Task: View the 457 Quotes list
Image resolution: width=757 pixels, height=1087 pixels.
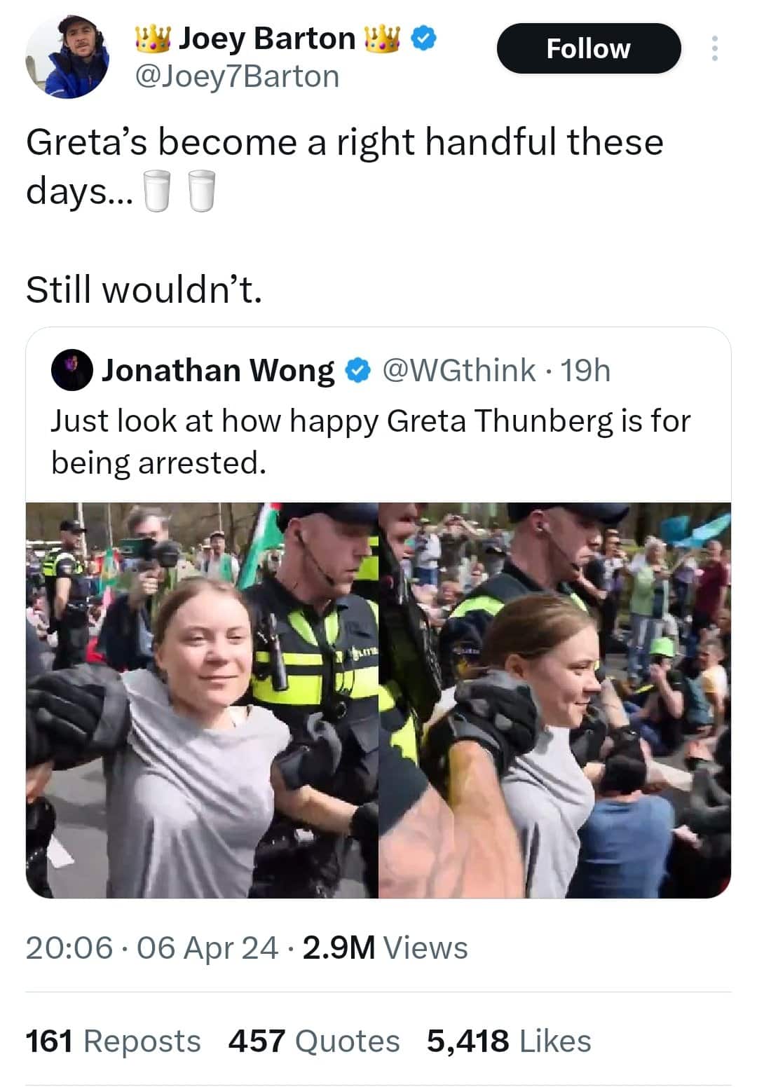Action: point(314,1041)
